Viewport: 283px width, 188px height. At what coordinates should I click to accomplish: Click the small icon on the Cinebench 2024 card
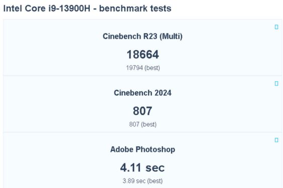pos(276,83)
